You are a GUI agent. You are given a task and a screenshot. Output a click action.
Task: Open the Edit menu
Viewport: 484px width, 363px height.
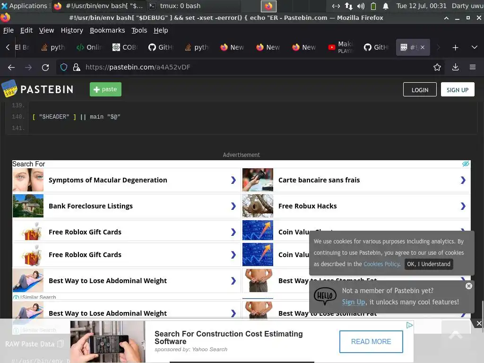26,30
